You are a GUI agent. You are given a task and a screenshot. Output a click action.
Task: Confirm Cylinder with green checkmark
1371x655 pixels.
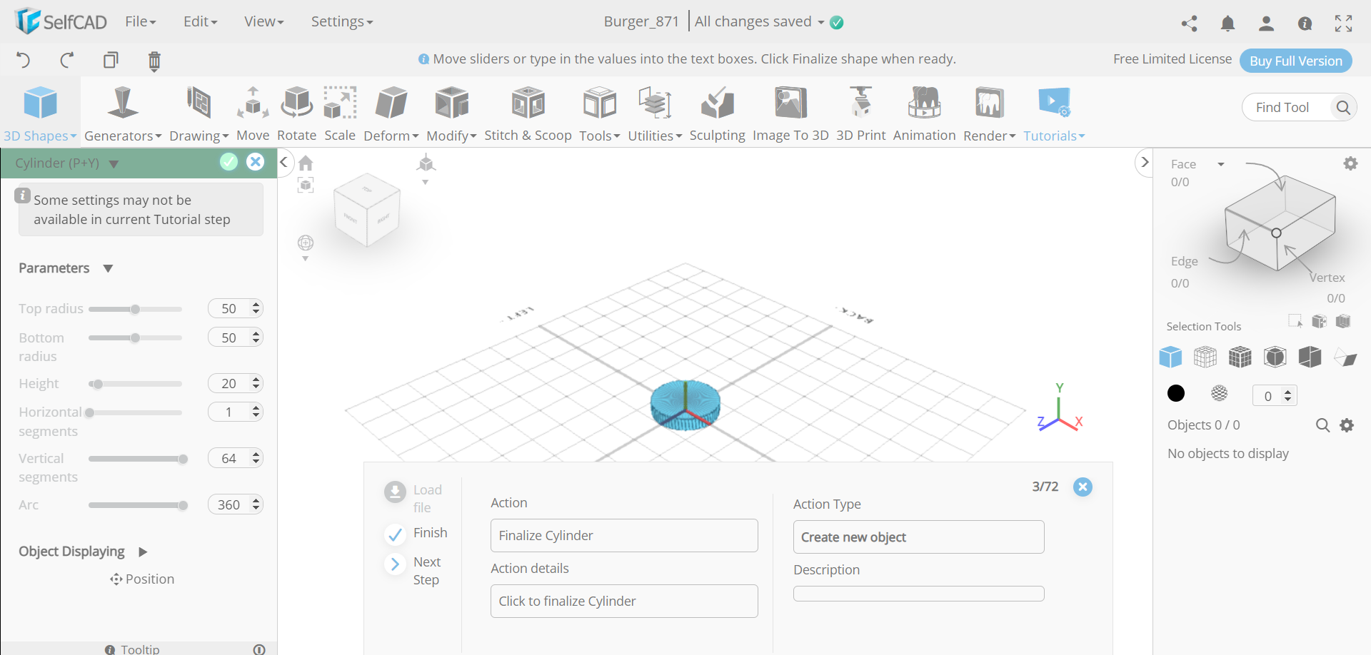[x=228, y=162]
